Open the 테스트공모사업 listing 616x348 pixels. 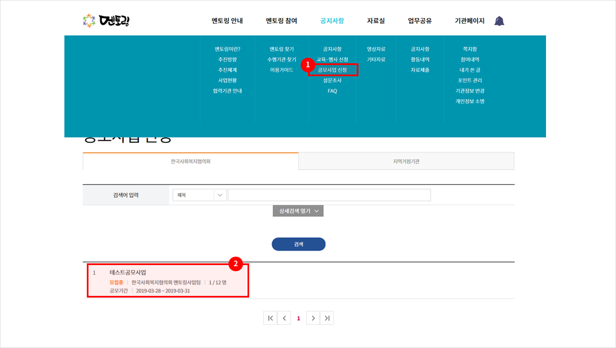click(128, 272)
